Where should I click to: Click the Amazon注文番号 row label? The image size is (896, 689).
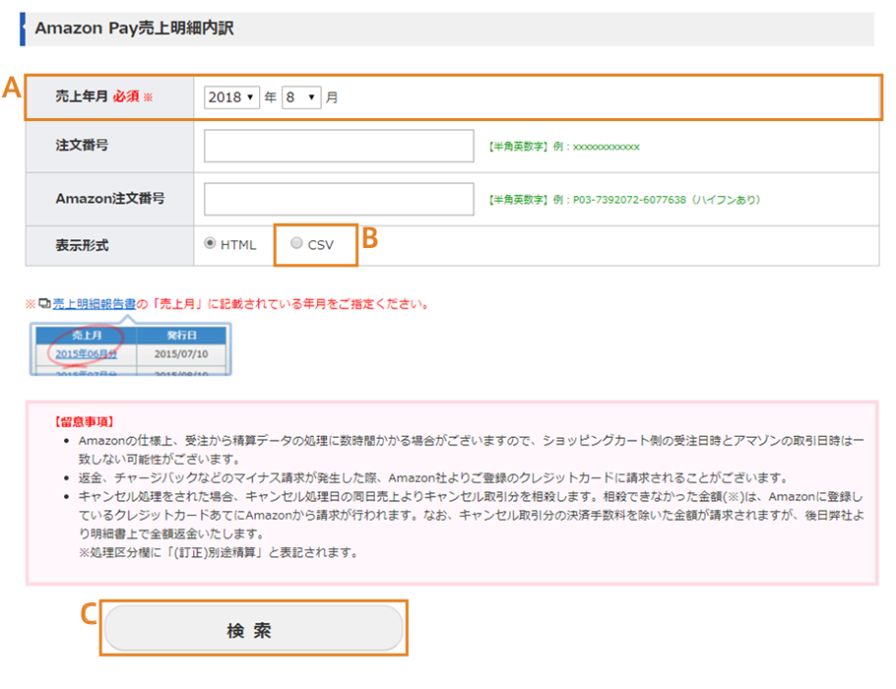click(109, 198)
